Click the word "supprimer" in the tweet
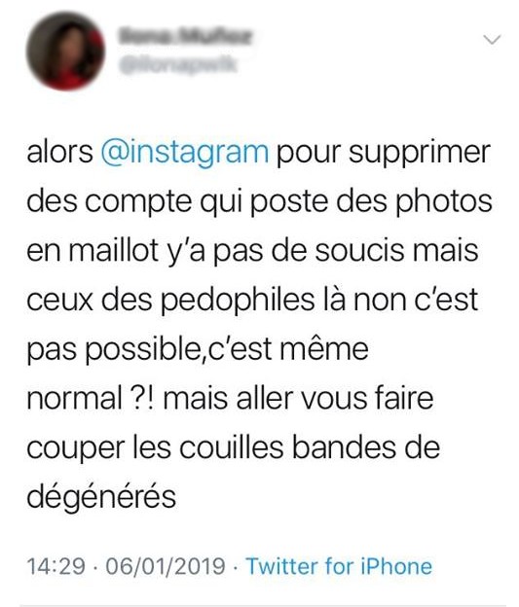This screenshot has width=519, height=607. tap(420, 153)
